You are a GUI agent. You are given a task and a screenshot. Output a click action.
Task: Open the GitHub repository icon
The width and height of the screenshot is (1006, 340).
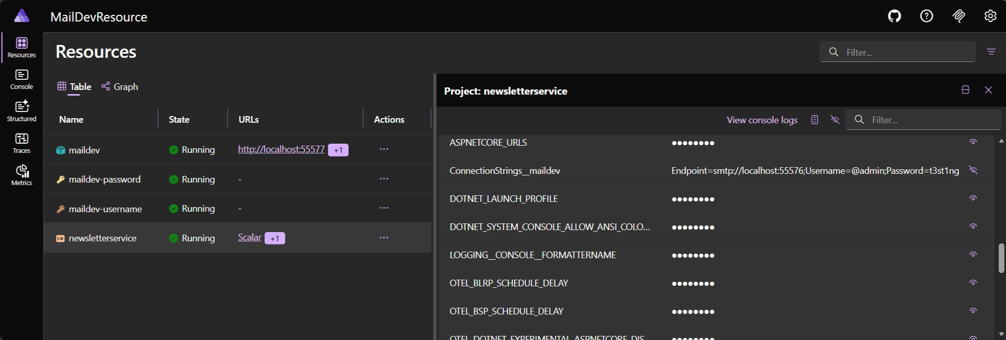pyautogui.click(x=895, y=16)
